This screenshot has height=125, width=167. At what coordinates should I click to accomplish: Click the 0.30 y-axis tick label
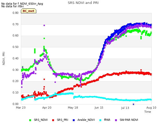[16, 70]
